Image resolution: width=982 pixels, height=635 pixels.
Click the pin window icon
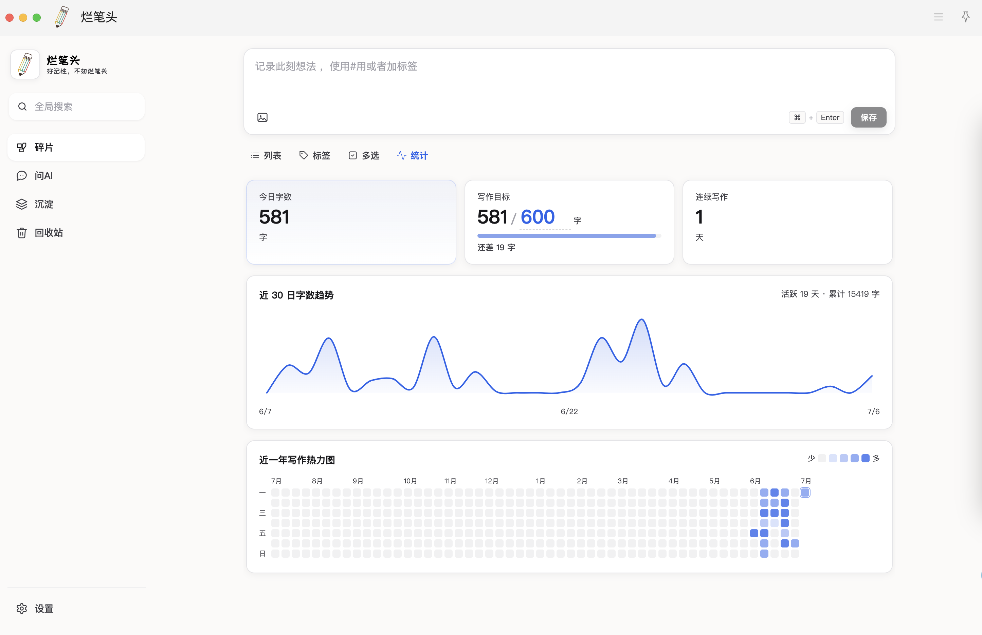pyautogui.click(x=965, y=17)
